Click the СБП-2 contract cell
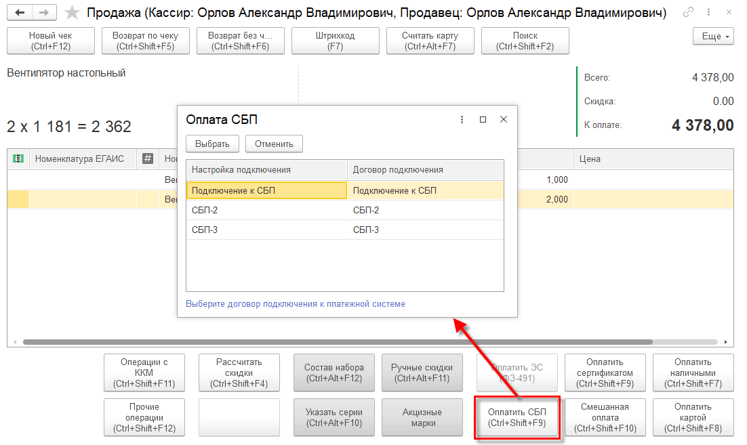Viewport: 747px width, 445px height. (x=426, y=210)
